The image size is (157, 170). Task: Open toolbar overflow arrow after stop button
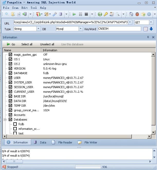click(x=92, y=14)
